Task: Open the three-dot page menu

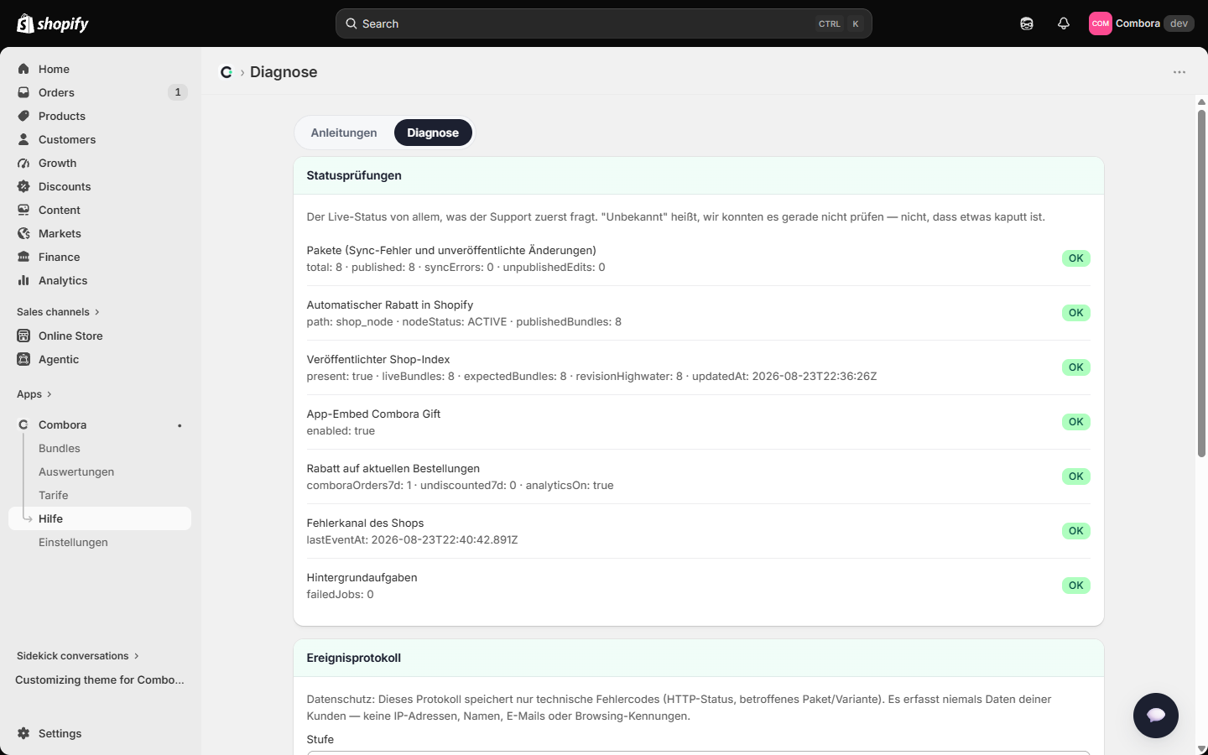Action: pos(1179,72)
